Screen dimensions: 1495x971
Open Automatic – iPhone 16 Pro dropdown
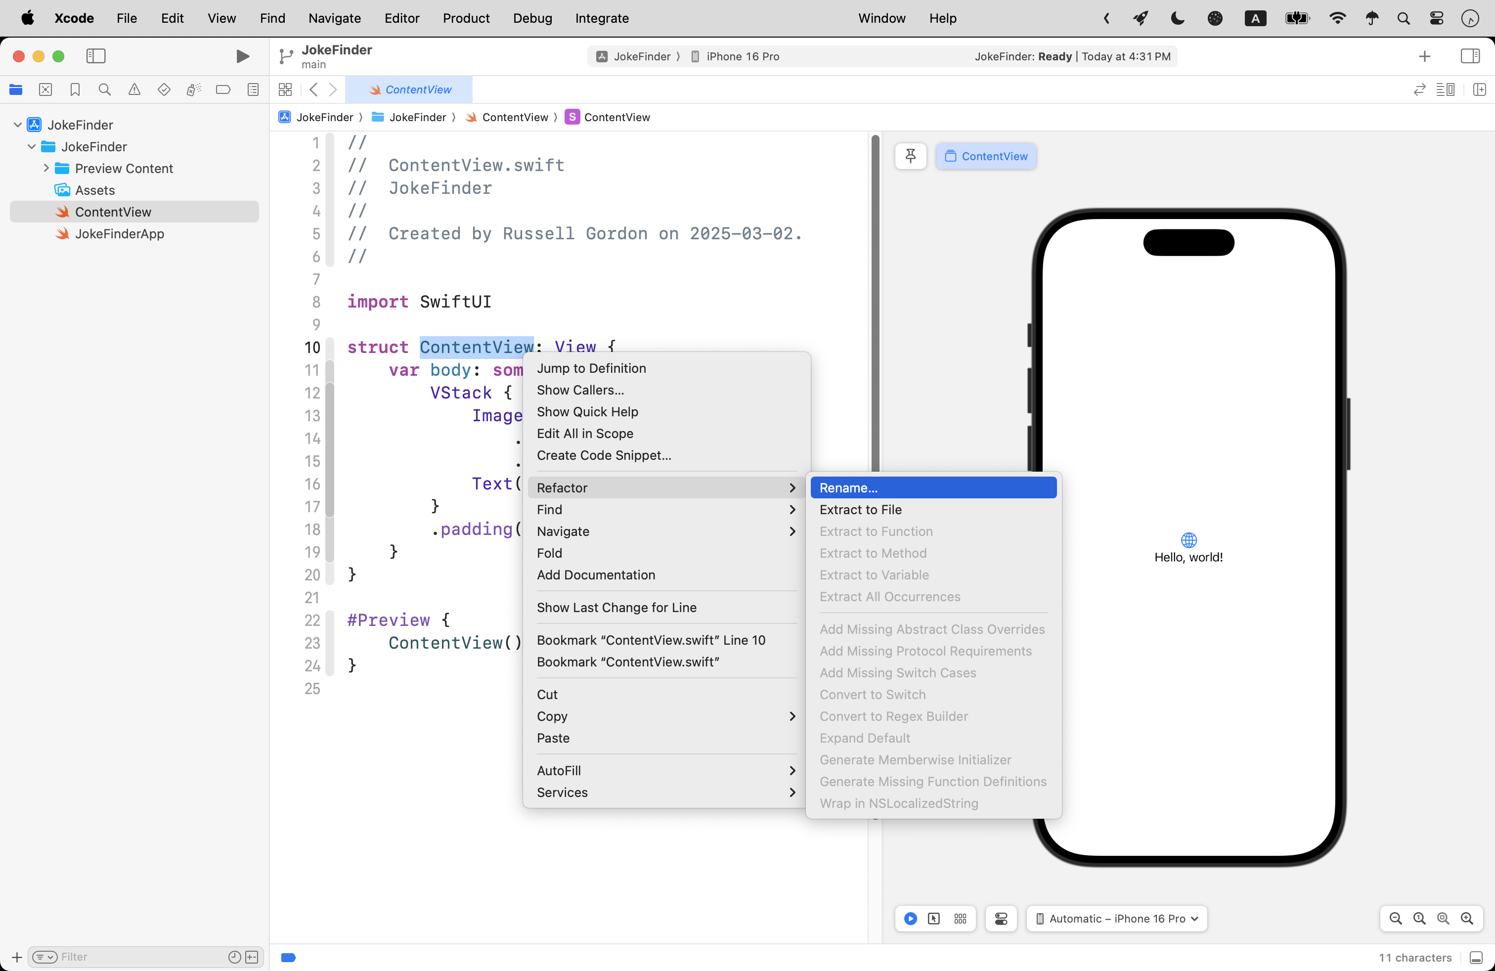[1116, 918]
